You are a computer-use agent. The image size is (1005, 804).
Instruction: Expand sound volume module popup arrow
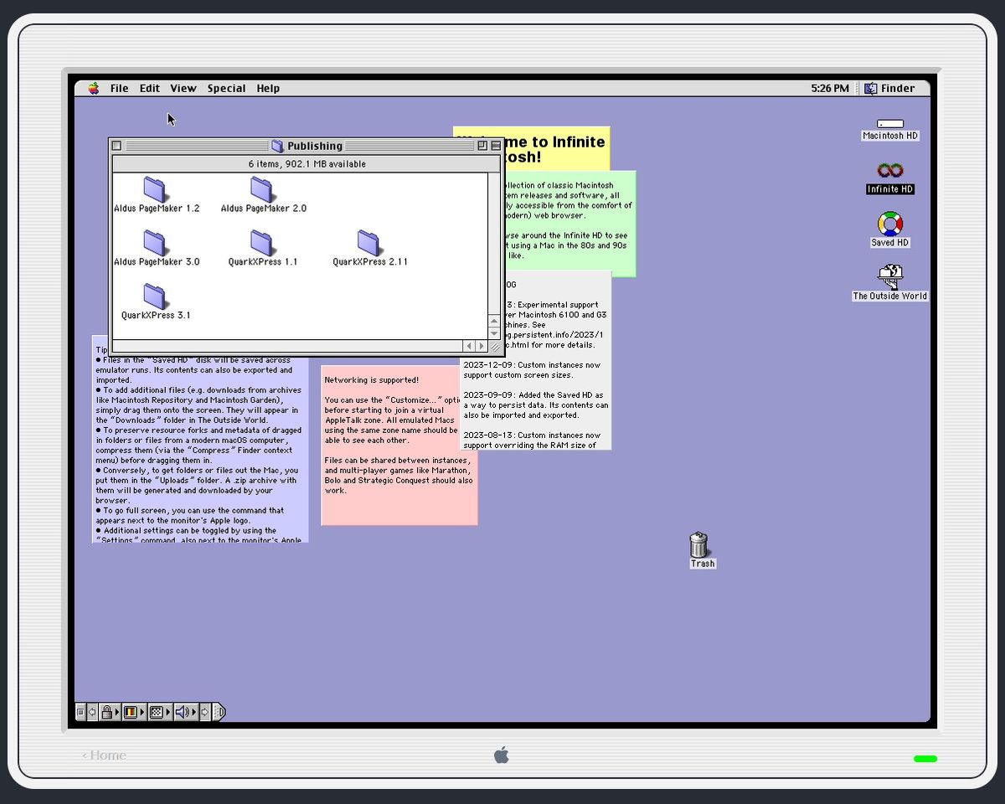(x=194, y=712)
